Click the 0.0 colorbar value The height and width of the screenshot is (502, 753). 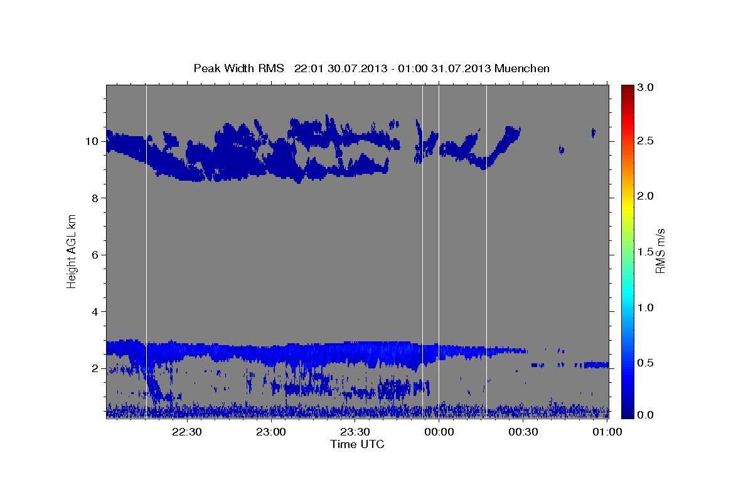(x=646, y=415)
